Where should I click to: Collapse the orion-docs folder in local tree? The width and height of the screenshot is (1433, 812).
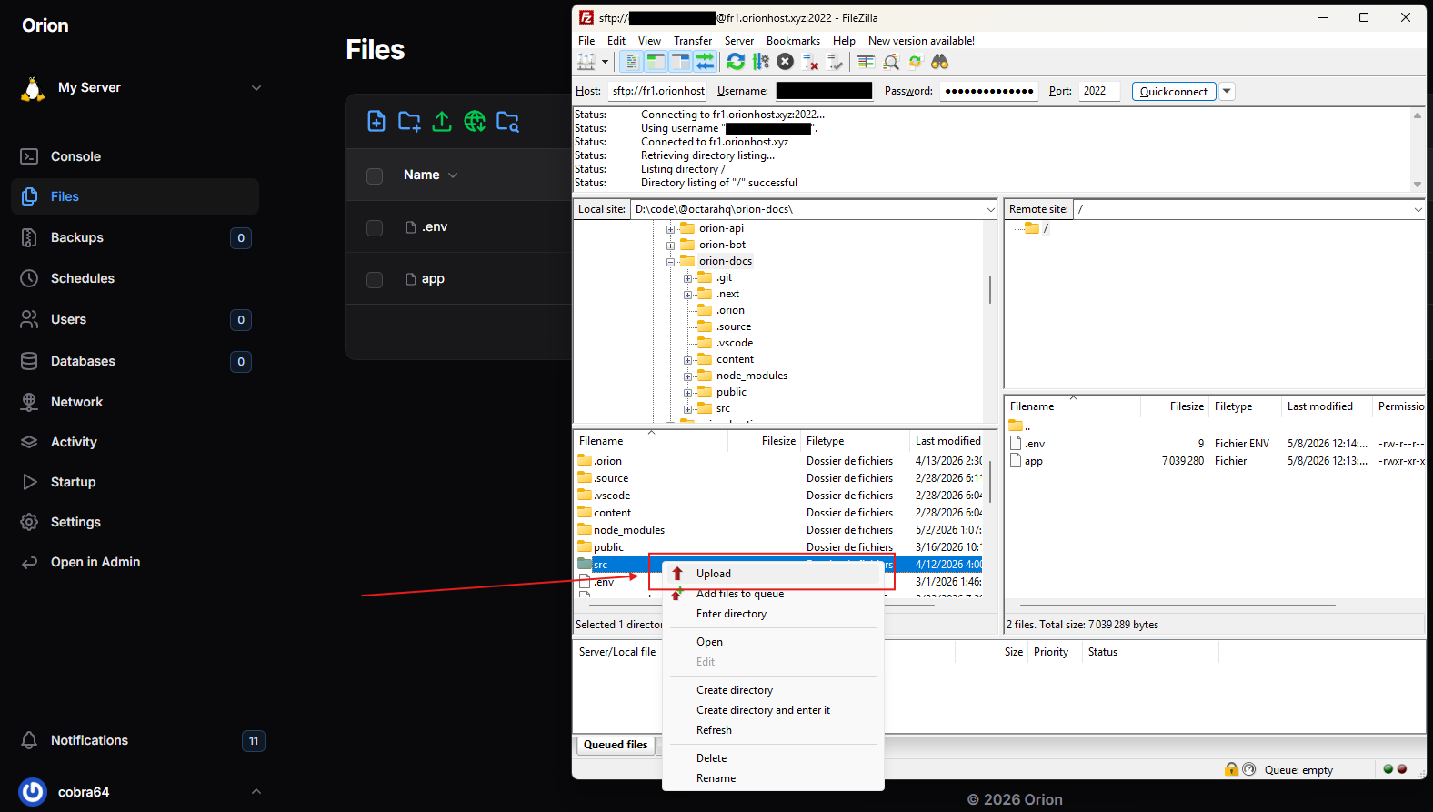(x=670, y=262)
